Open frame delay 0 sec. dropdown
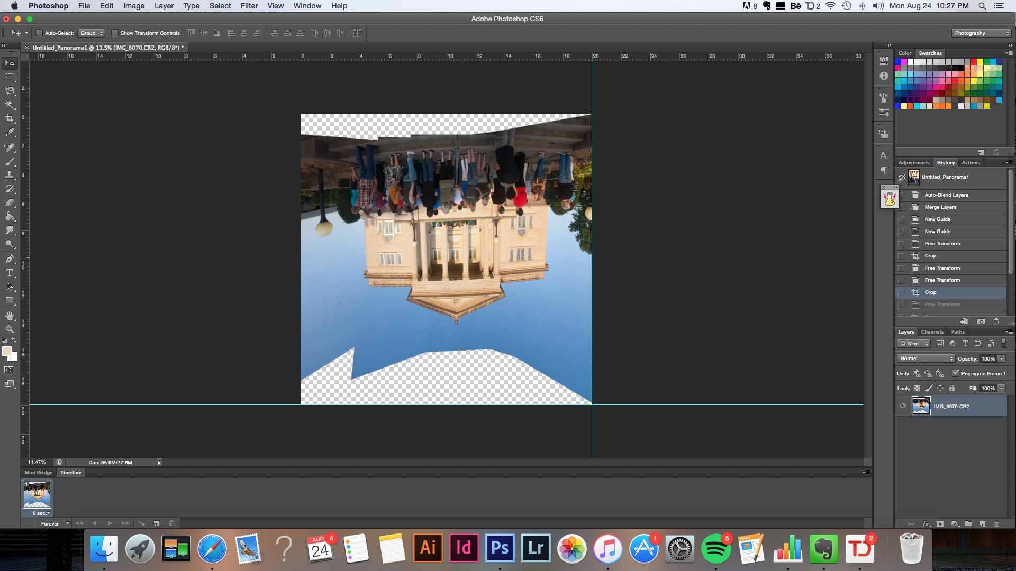 tap(41, 513)
